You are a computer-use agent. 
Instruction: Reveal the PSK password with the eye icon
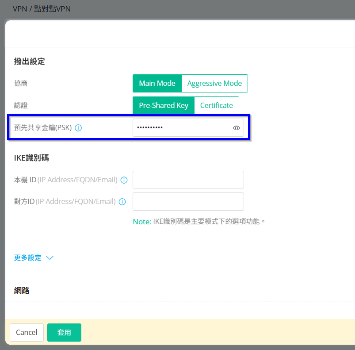pyautogui.click(x=237, y=128)
